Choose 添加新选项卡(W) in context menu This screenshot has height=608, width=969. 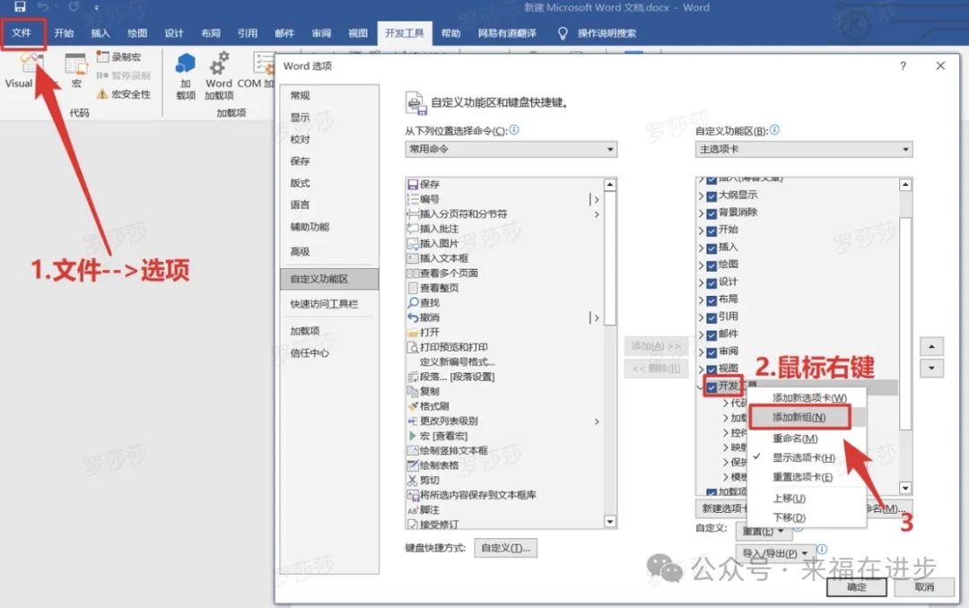809,397
